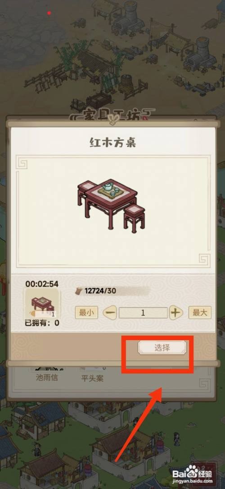225x489 pixels.
Task: Click the 红木方桌 title text
Action: 112,143
